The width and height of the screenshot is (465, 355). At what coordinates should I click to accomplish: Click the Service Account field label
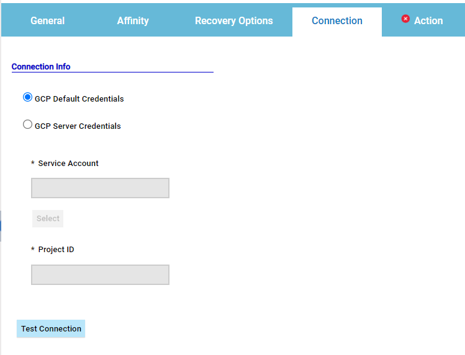point(68,164)
